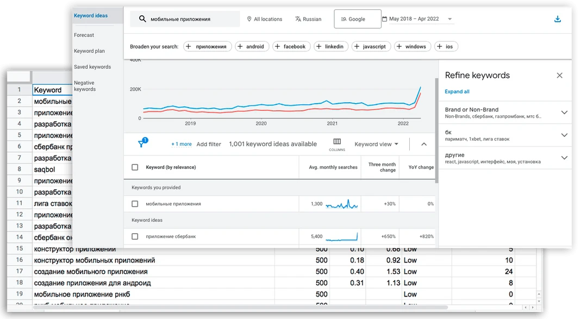Image resolution: width=587 pixels, height=319 pixels.
Task: Click the Google network selector icon
Action: pos(345,18)
